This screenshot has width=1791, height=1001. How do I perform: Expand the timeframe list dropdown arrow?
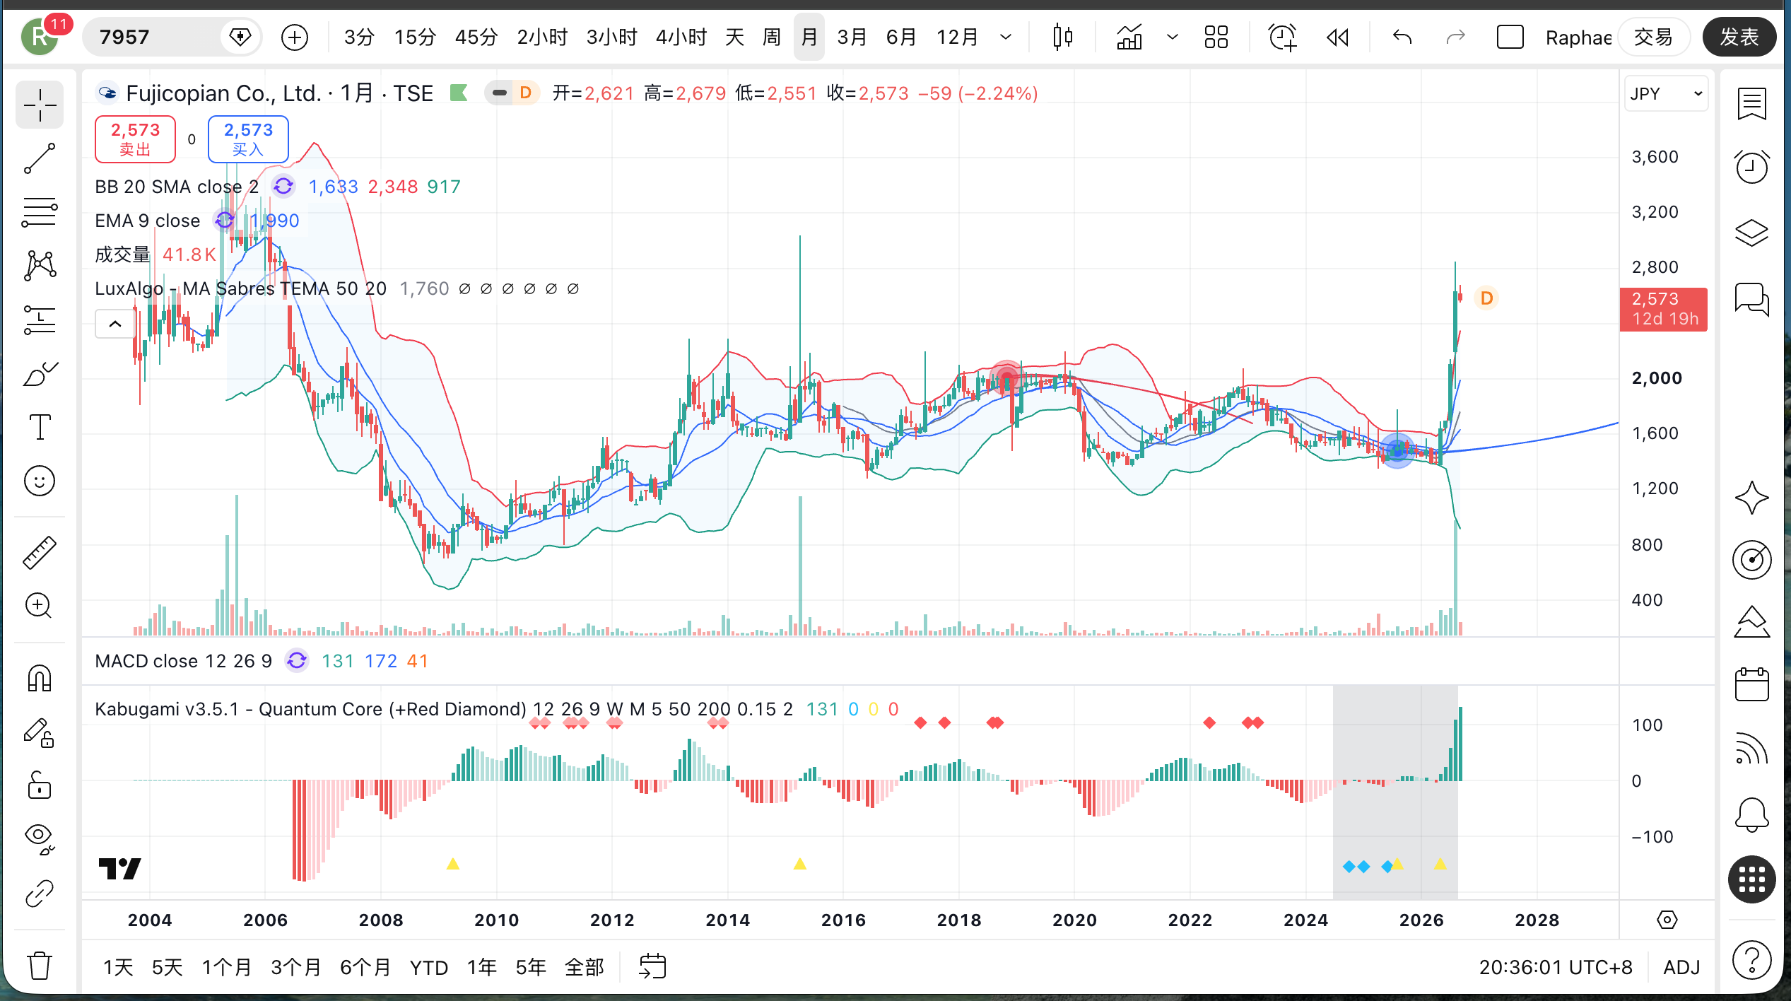(1006, 37)
